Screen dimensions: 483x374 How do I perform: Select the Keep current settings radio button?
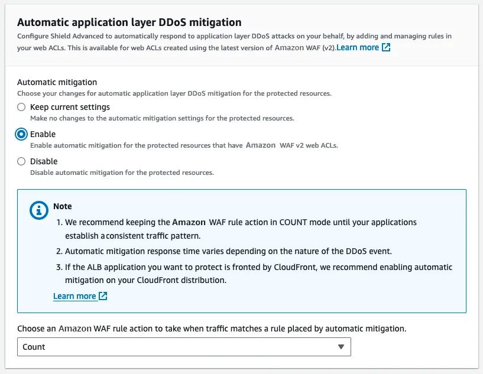tap(21, 107)
